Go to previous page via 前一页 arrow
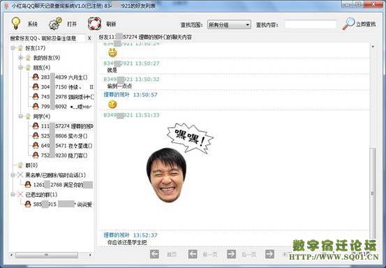The width and height of the screenshot is (386, 268). click(193, 254)
